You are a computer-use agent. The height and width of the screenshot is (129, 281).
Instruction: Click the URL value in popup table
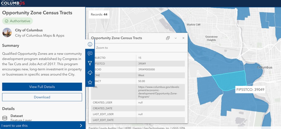click(158, 92)
